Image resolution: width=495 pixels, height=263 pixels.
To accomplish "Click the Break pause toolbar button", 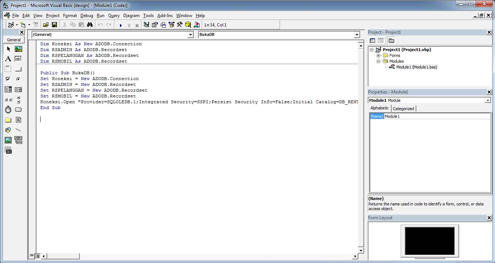I will 129,25.
